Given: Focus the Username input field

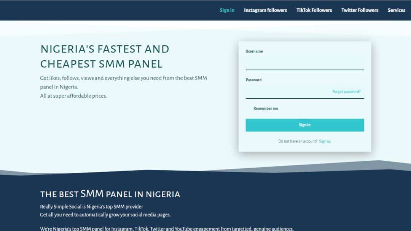Looking at the screenshot, I should [304, 63].
